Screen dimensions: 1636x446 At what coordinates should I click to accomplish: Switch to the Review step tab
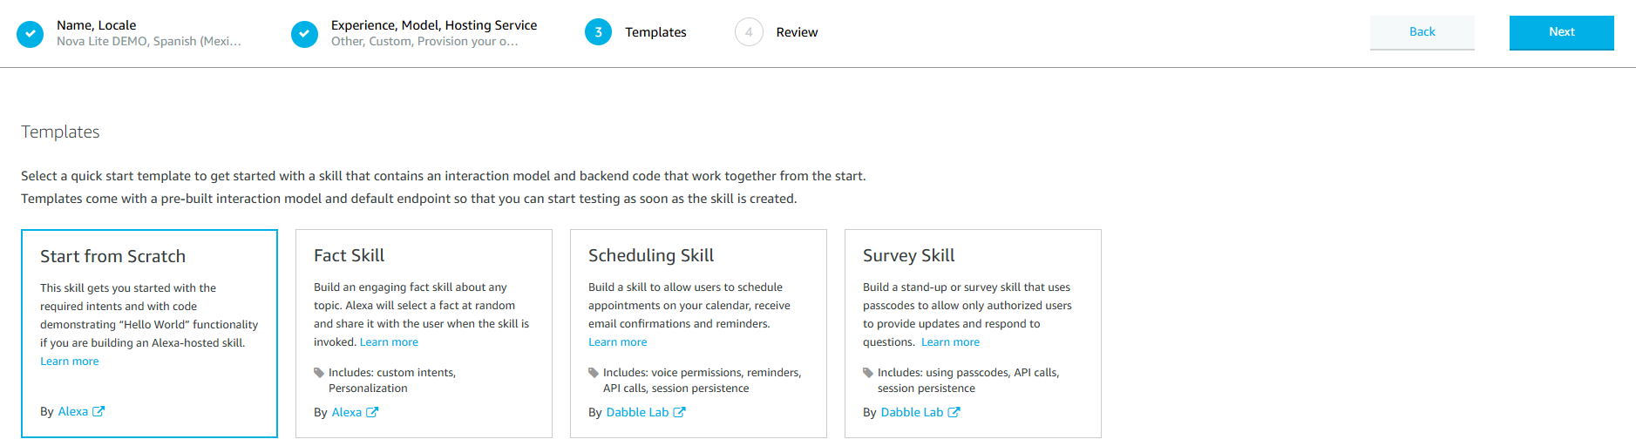(797, 32)
